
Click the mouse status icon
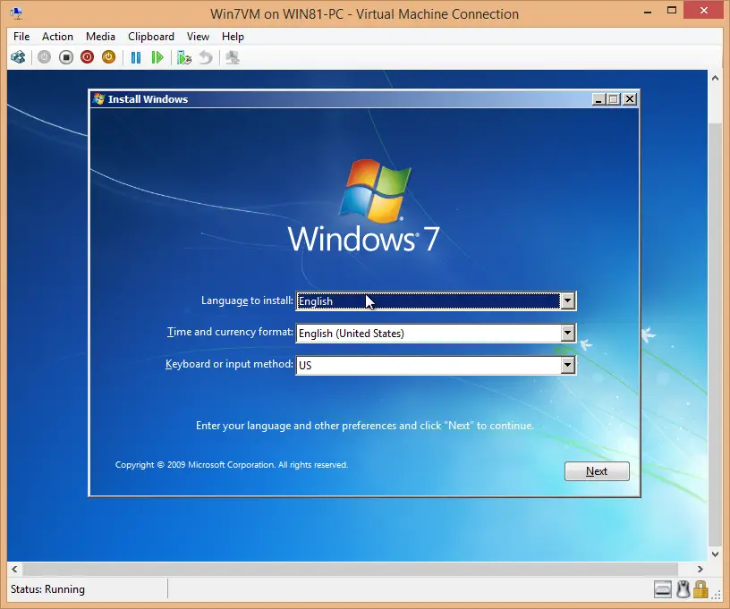point(683,589)
